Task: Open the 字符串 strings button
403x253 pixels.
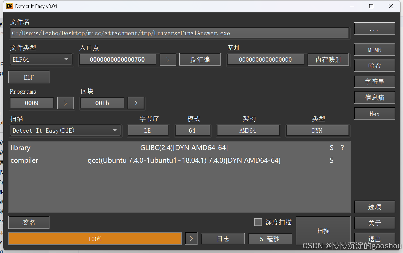Action: coord(374,81)
